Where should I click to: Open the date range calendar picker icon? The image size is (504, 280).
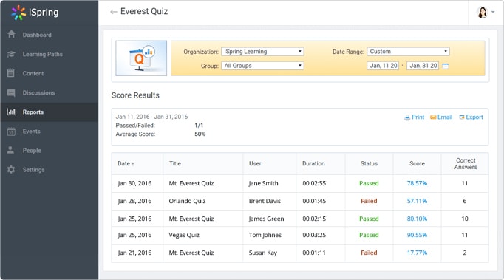coord(445,66)
